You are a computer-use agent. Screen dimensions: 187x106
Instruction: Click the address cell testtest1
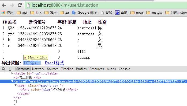[87, 28]
